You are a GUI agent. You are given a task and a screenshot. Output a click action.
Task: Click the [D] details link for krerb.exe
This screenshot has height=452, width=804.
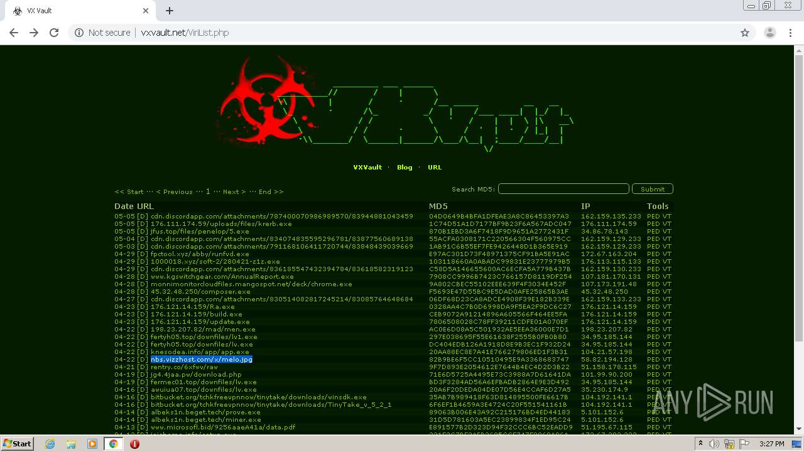(143, 224)
